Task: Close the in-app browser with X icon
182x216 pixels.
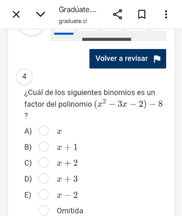Action: click(16, 15)
